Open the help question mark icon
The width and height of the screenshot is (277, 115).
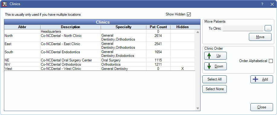point(262,4)
